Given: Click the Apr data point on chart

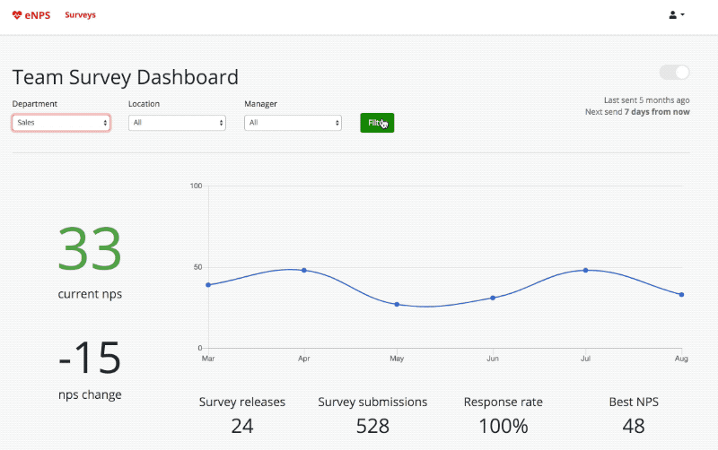Looking at the screenshot, I should coord(304,270).
